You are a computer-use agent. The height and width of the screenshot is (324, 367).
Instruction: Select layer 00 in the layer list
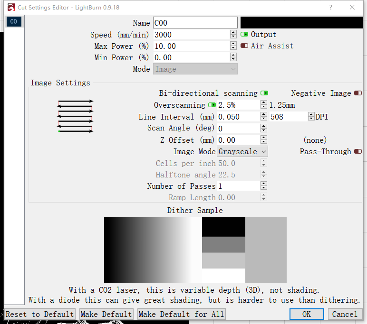(x=14, y=21)
